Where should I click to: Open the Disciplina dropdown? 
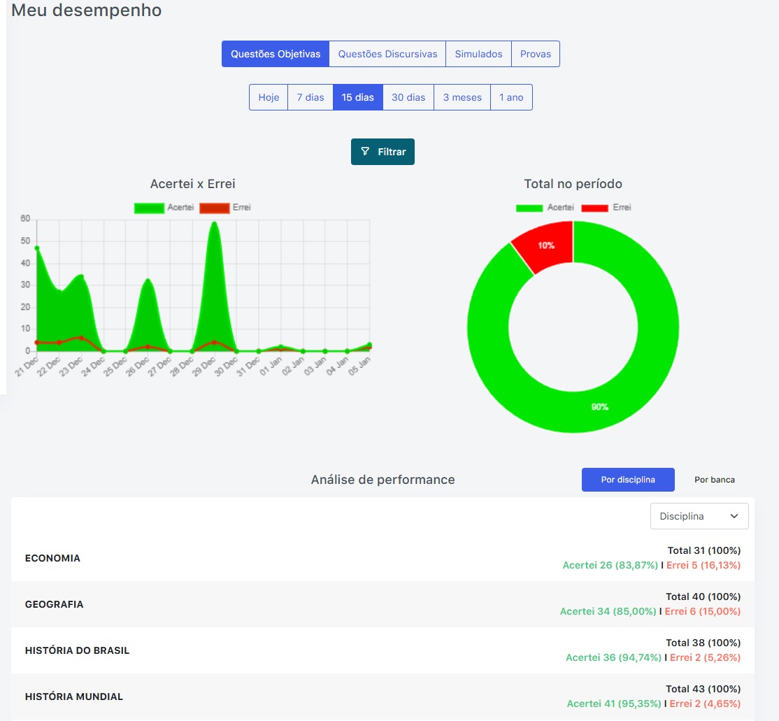pyautogui.click(x=699, y=516)
